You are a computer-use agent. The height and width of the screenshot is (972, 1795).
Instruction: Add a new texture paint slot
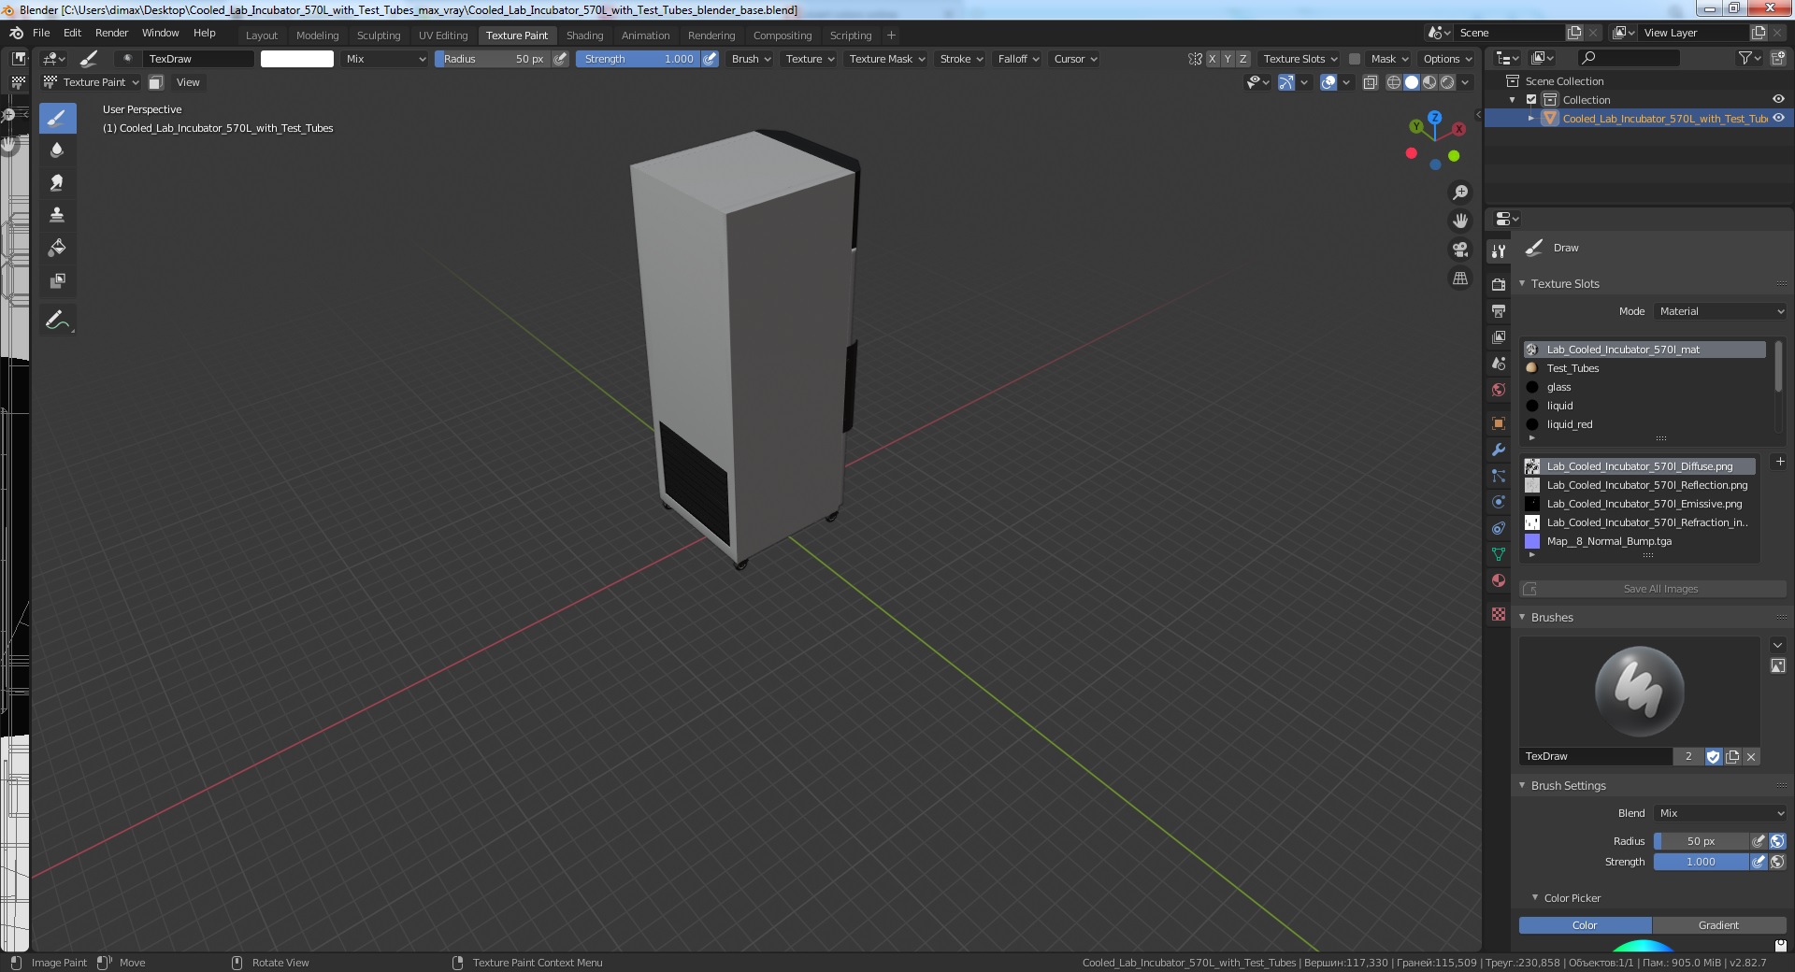[1779, 462]
